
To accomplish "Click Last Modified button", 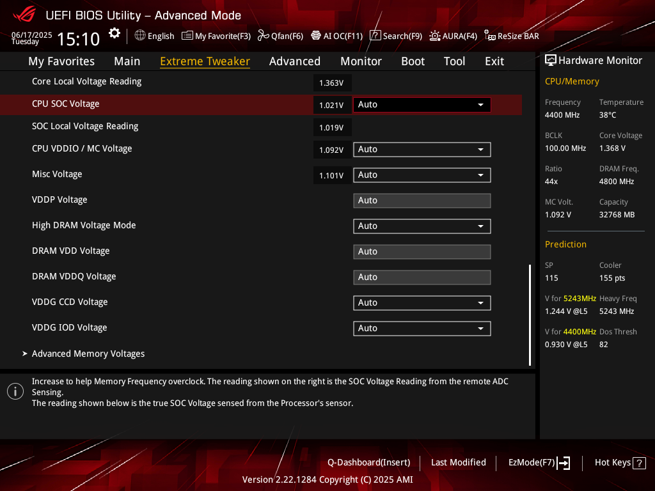I will tap(458, 463).
